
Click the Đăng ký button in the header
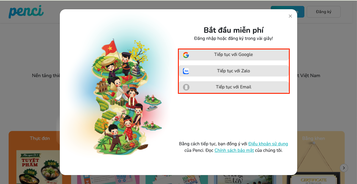point(324,12)
